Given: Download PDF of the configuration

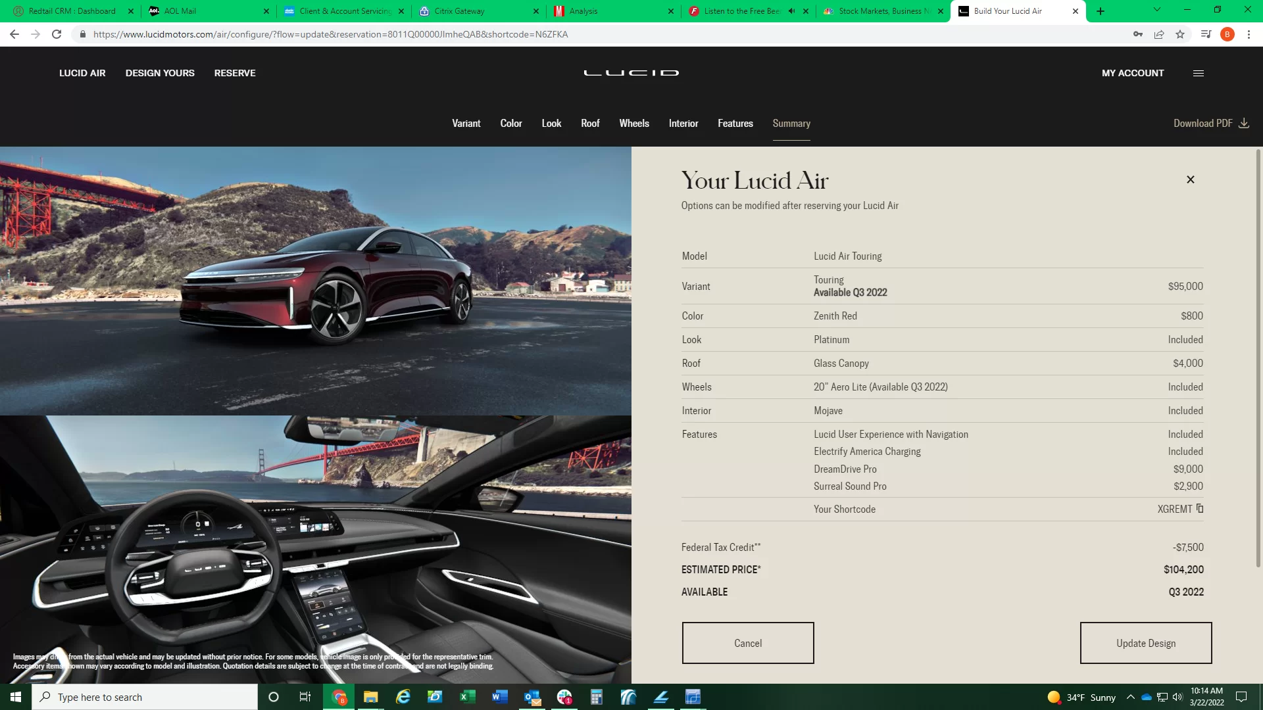Looking at the screenshot, I should coord(1211,123).
